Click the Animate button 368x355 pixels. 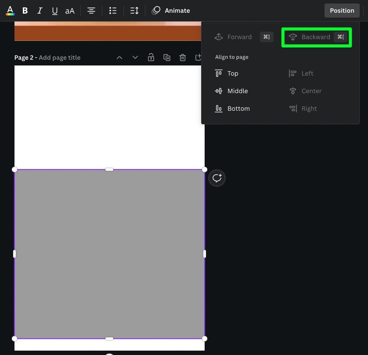tap(171, 11)
